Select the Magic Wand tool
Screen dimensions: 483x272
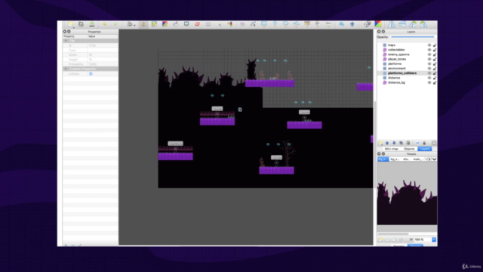pos(220,24)
